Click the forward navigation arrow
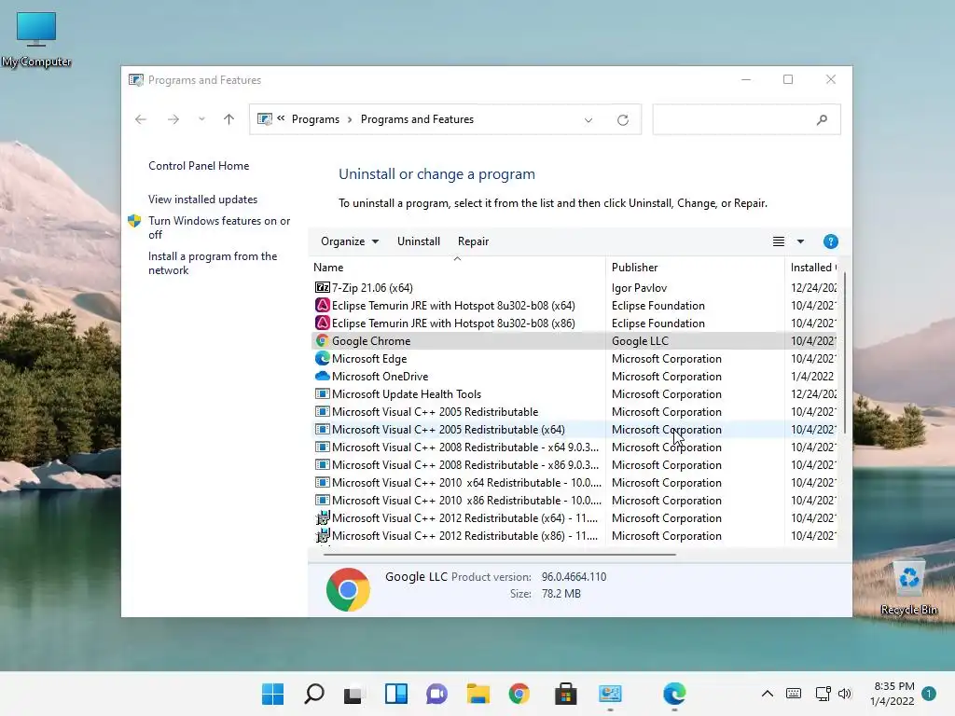The width and height of the screenshot is (955, 716). click(173, 119)
